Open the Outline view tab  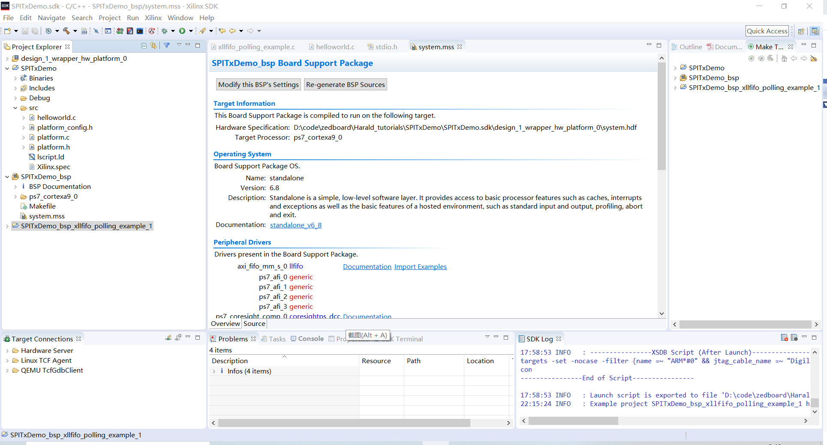pos(687,47)
